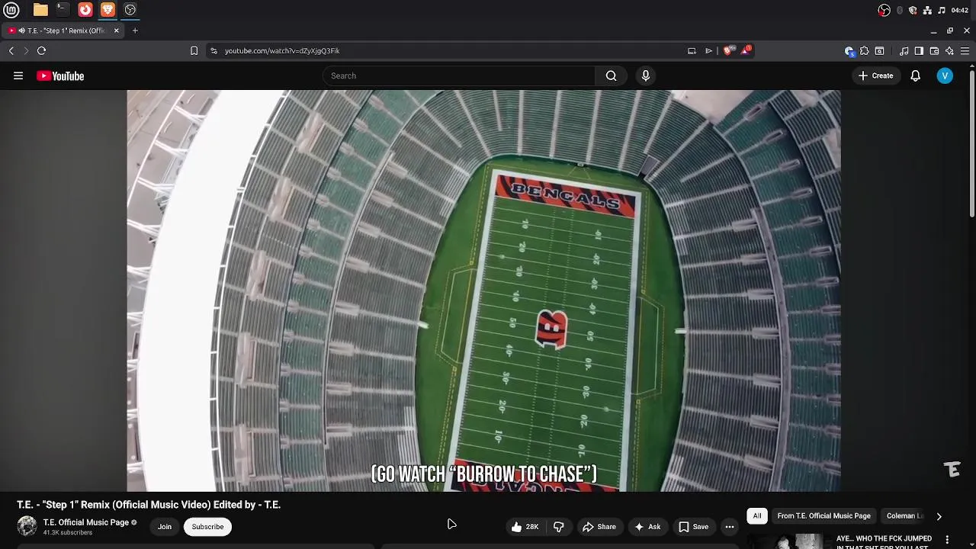Launch the Terminal from the taskbar
Image resolution: width=976 pixels, height=549 pixels.
click(x=63, y=10)
